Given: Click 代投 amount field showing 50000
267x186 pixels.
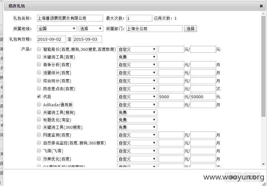Looking at the screenshot, I should pos(203,97).
